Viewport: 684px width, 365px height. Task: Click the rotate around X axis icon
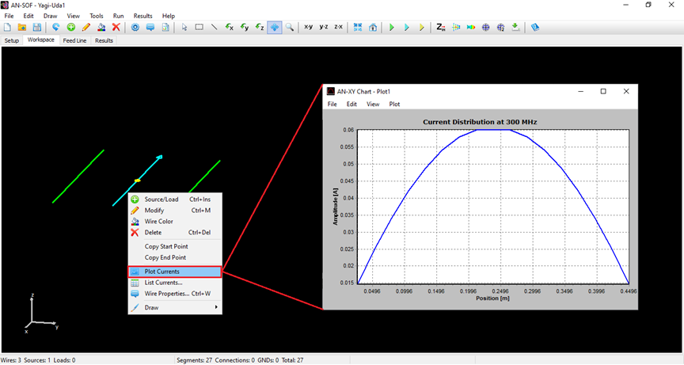[x=230, y=27]
